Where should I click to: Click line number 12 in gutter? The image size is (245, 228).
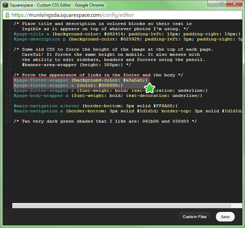tap(9, 80)
